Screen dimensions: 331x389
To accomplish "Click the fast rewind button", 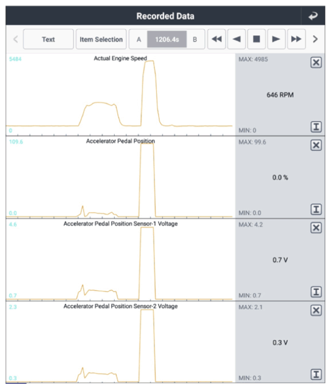I will tap(217, 39).
